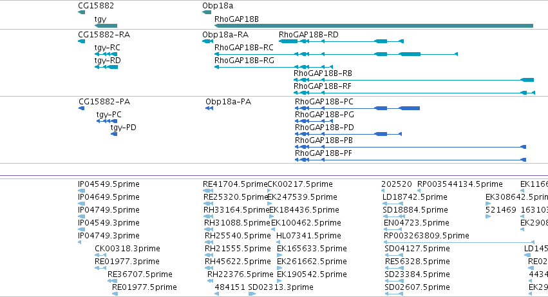Click the HL07341.5prime EST label
The image size is (548, 297).
click(x=308, y=235)
